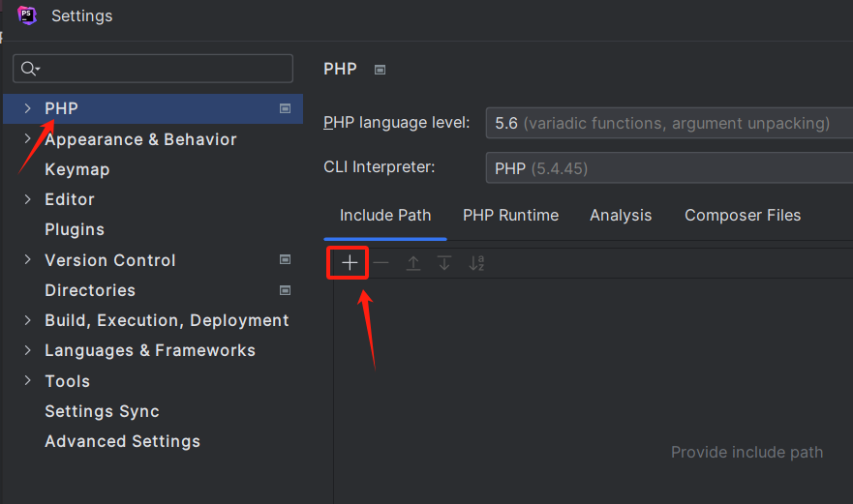Select Build, Execution, Deployment settings

pyautogui.click(x=167, y=321)
